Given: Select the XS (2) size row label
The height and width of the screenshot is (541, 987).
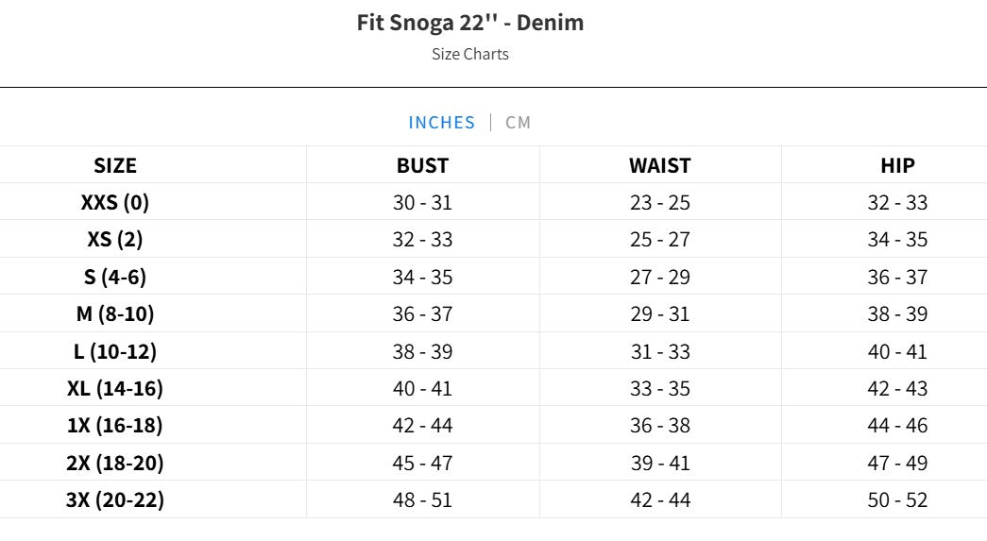Looking at the screenshot, I should [115, 240].
